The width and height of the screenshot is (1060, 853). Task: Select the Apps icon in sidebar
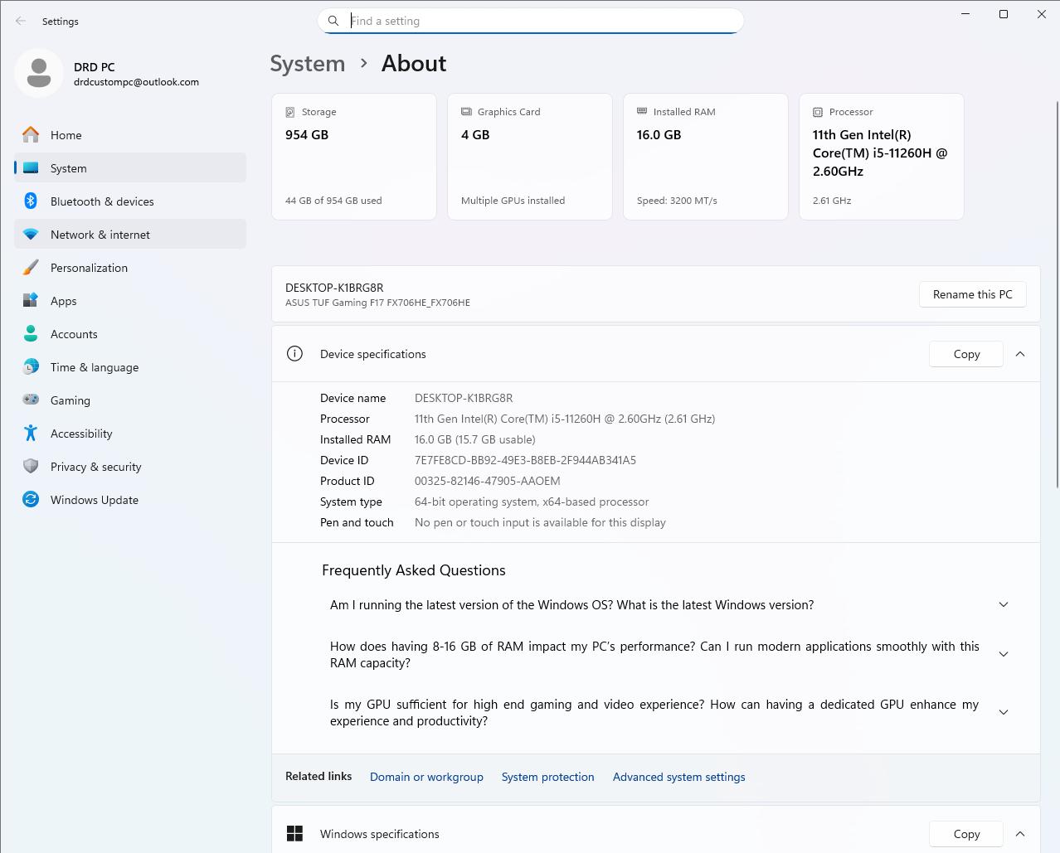pos(31,301)
